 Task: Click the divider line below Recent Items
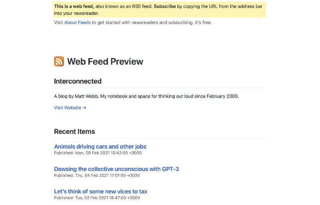coord(160,138)
